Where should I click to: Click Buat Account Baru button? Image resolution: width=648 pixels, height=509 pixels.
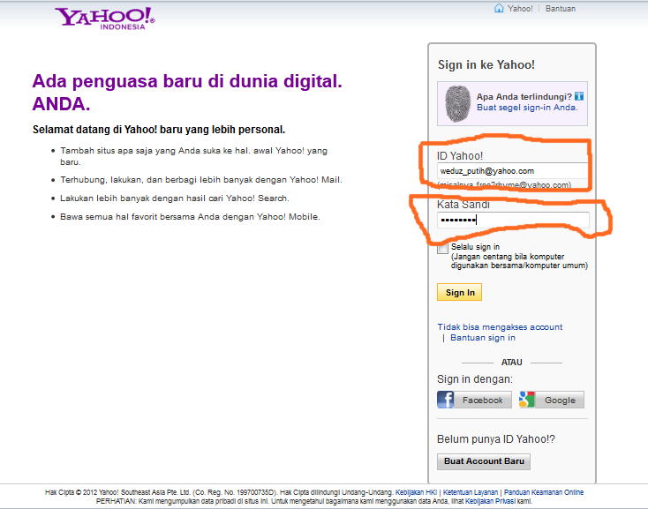[x=484, y=461]
